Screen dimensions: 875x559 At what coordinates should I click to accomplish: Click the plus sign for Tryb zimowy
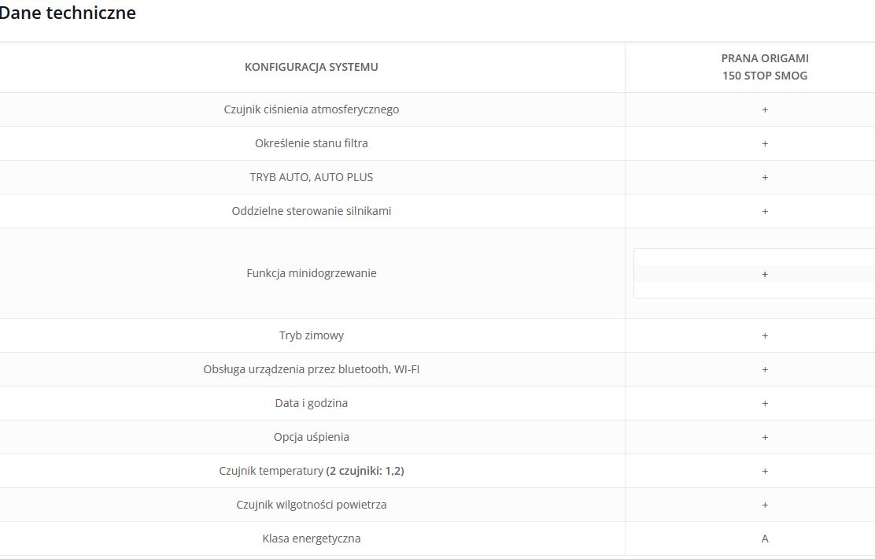(x=764, y=335)
